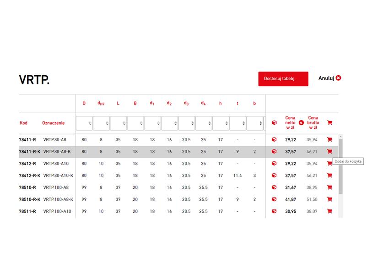Screen dimensions: 366x275
Task: Click the Dostosuj tabelę button
Action: pos(283,79)
